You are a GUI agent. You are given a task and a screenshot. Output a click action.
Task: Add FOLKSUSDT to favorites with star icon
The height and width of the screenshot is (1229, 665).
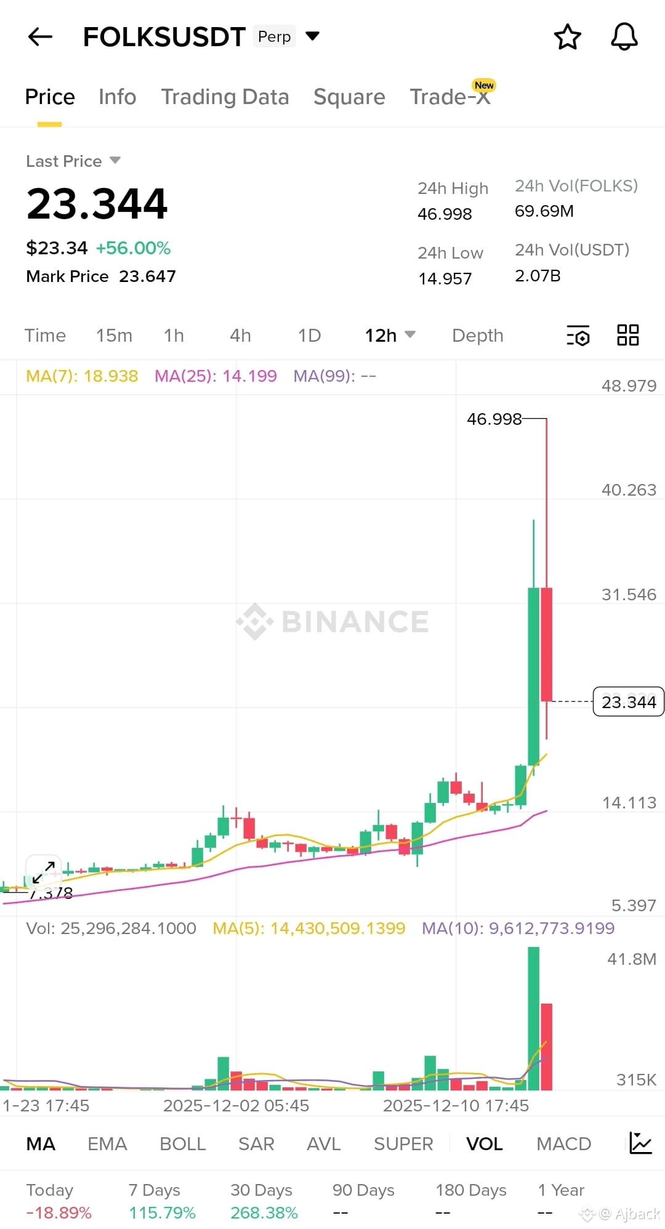pyautogui.click(x=567, y=37)
